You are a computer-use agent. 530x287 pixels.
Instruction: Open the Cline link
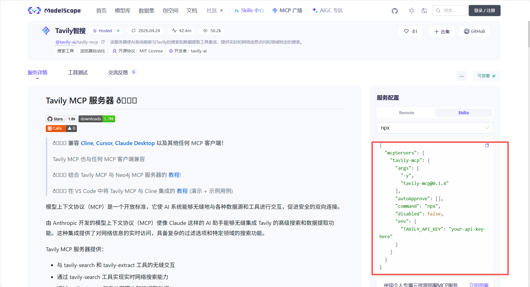pos(87,143)
